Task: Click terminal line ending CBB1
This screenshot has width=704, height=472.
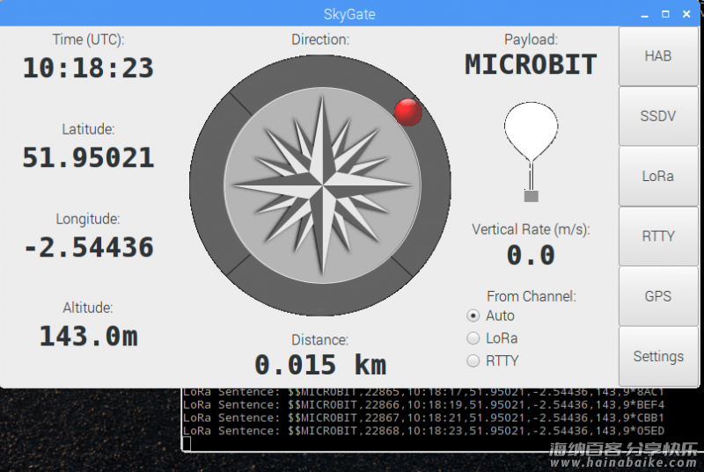Action: pos(423,418)
